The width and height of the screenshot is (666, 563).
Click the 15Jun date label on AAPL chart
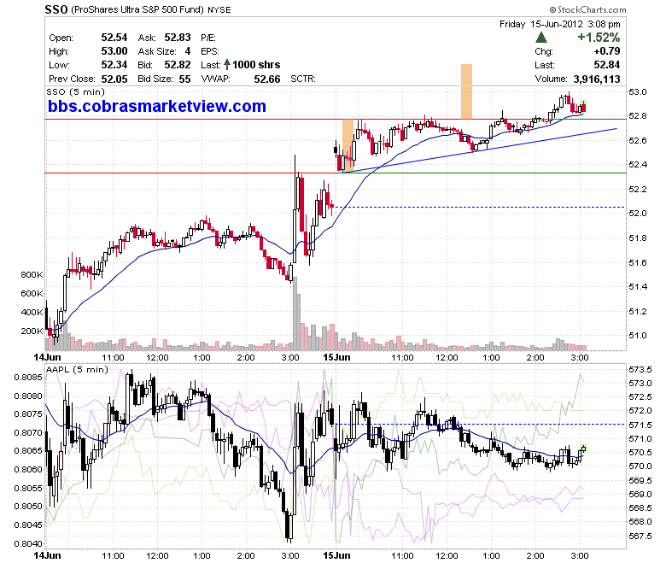336,555
